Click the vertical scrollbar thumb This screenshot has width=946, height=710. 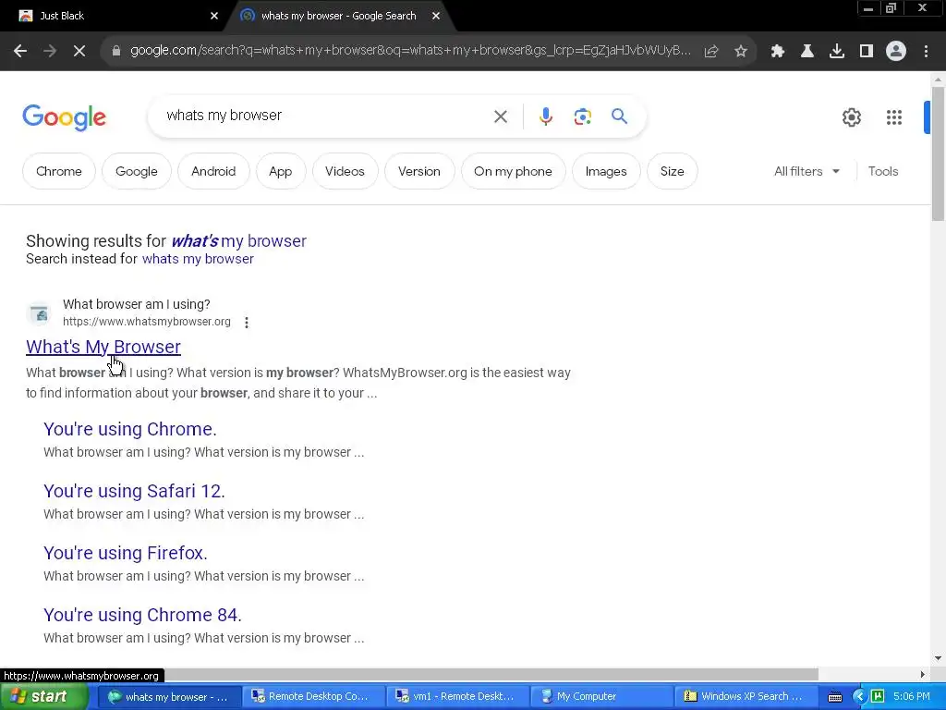click(939, 153)
